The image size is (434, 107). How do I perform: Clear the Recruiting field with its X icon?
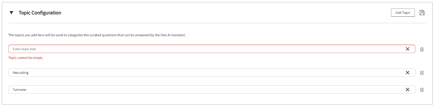407,73
